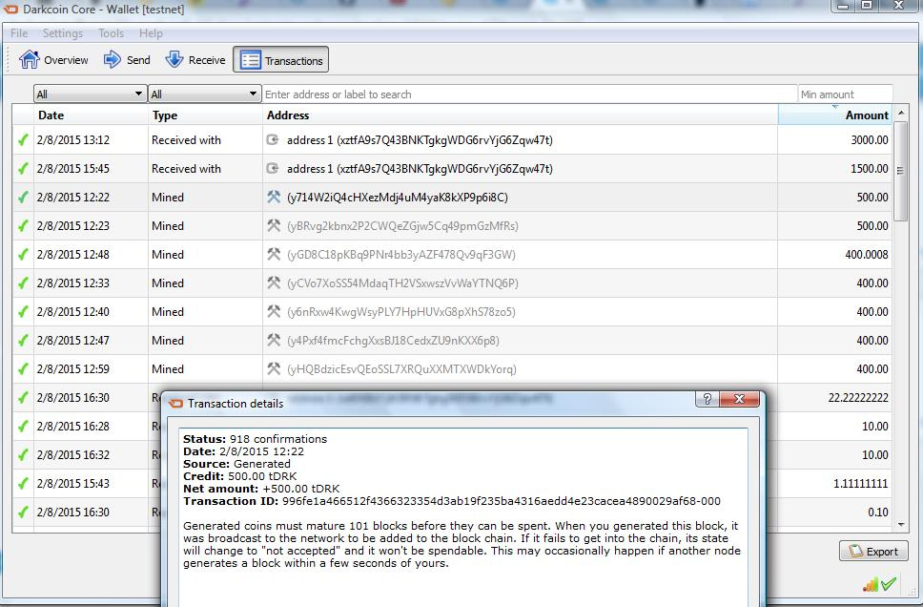Click the confirmed checkmark for 2/8/2015 15:43
Screen dimensions: 923x607
22,483
